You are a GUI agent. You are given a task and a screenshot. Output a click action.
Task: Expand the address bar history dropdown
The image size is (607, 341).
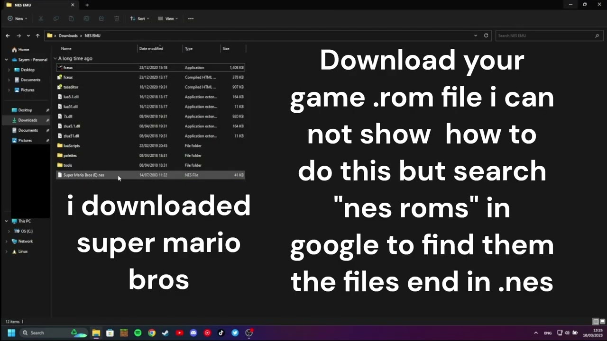coord(476,36)
